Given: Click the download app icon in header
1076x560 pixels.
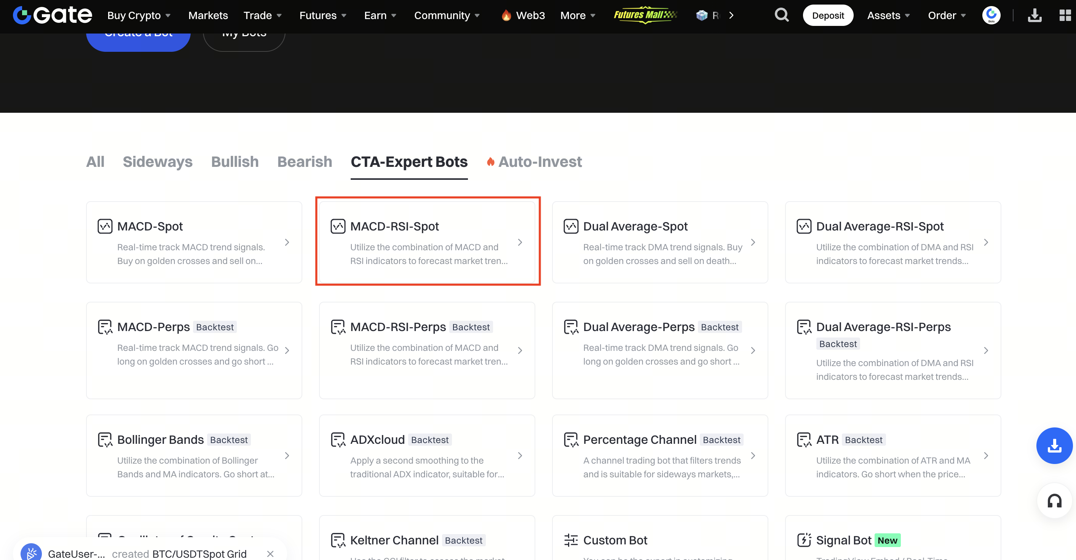Looking at the screenshot, I should 1034,16.
